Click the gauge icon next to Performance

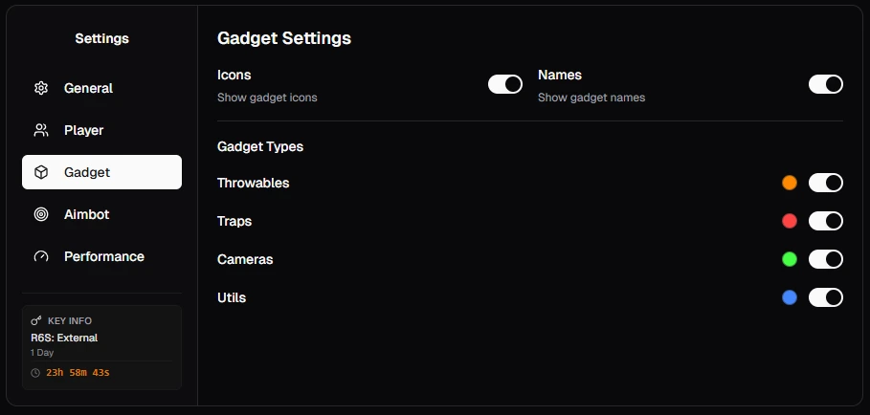click(41, 256)
